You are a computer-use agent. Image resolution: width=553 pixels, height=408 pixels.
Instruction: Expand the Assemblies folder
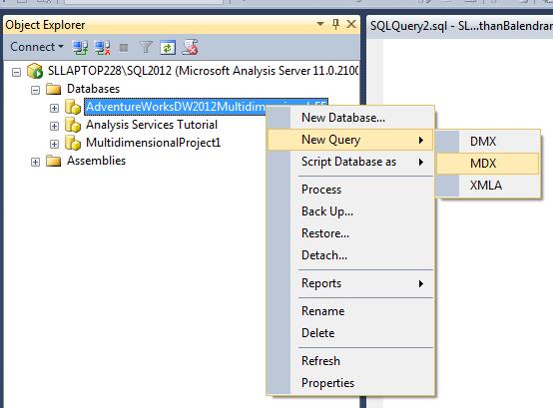[x=35, y=162]
